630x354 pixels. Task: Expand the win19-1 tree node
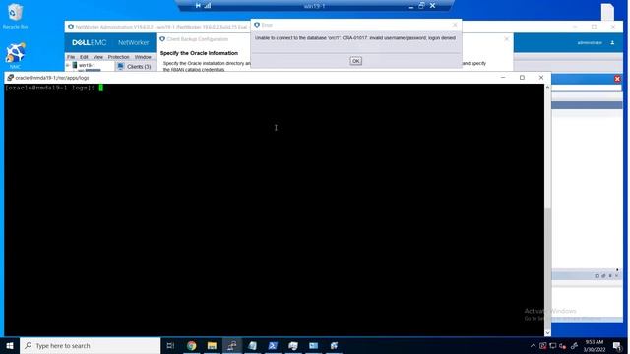click(68, 65)
